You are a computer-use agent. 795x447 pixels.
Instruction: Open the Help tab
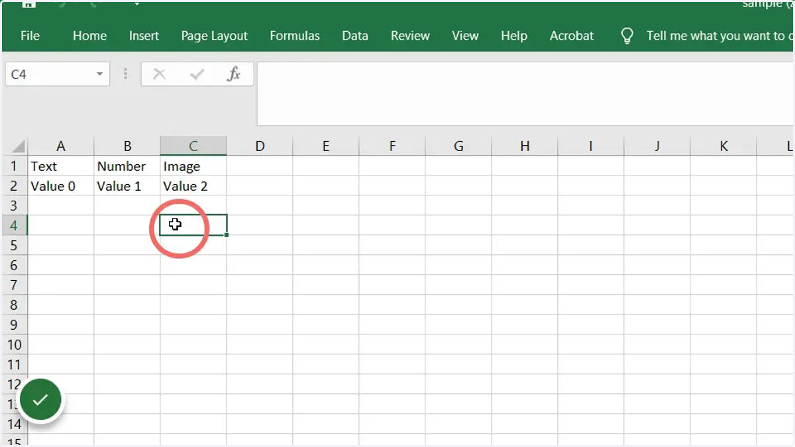pyautogui.click(x=514, y=36)
